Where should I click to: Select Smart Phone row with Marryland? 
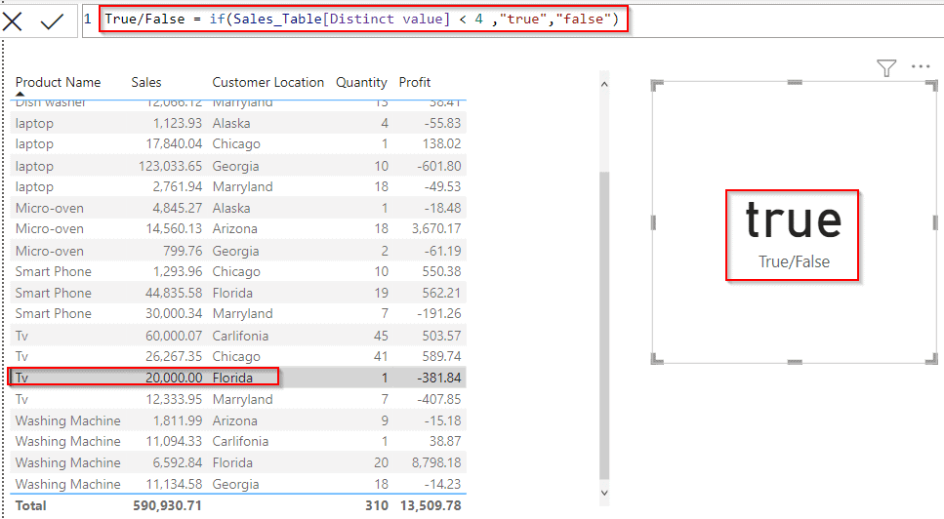238,314
